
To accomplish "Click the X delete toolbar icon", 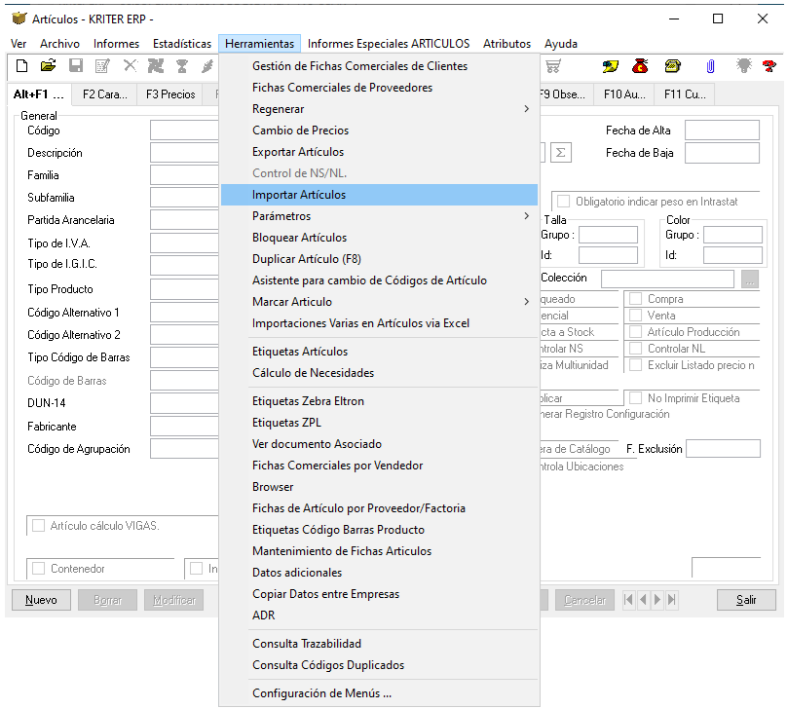I will pyautogui.click(x=130, y=65).
